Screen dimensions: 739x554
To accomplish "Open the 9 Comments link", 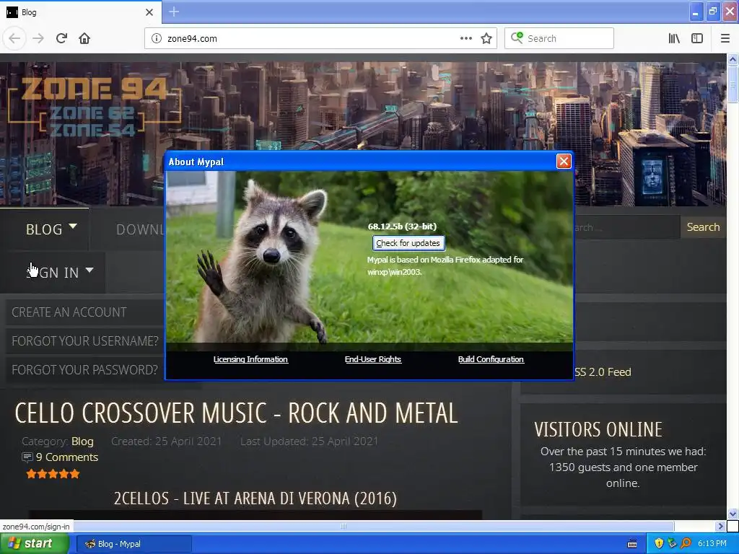I will 67,457.
